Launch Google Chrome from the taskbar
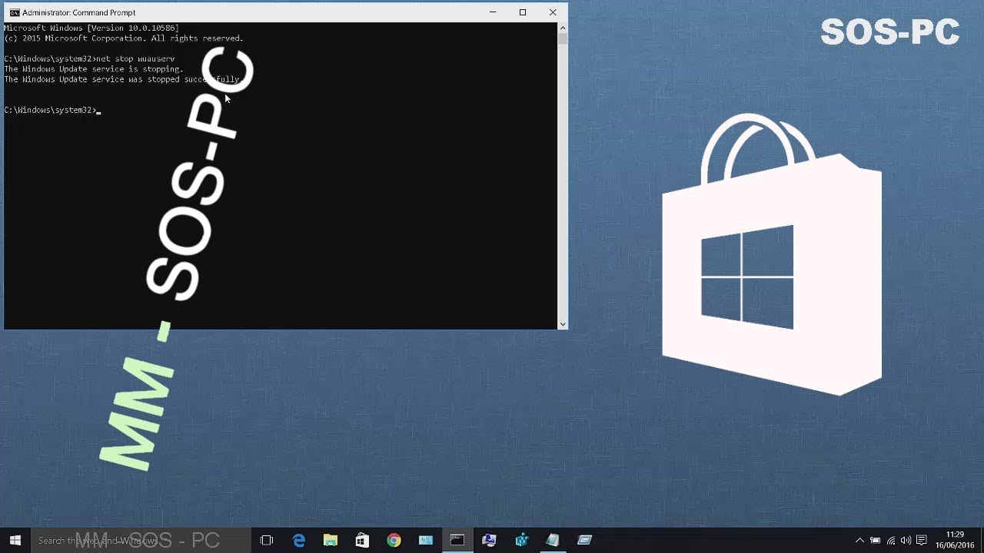The height and width of the screenshot is (553, 984). click(394, 541)
